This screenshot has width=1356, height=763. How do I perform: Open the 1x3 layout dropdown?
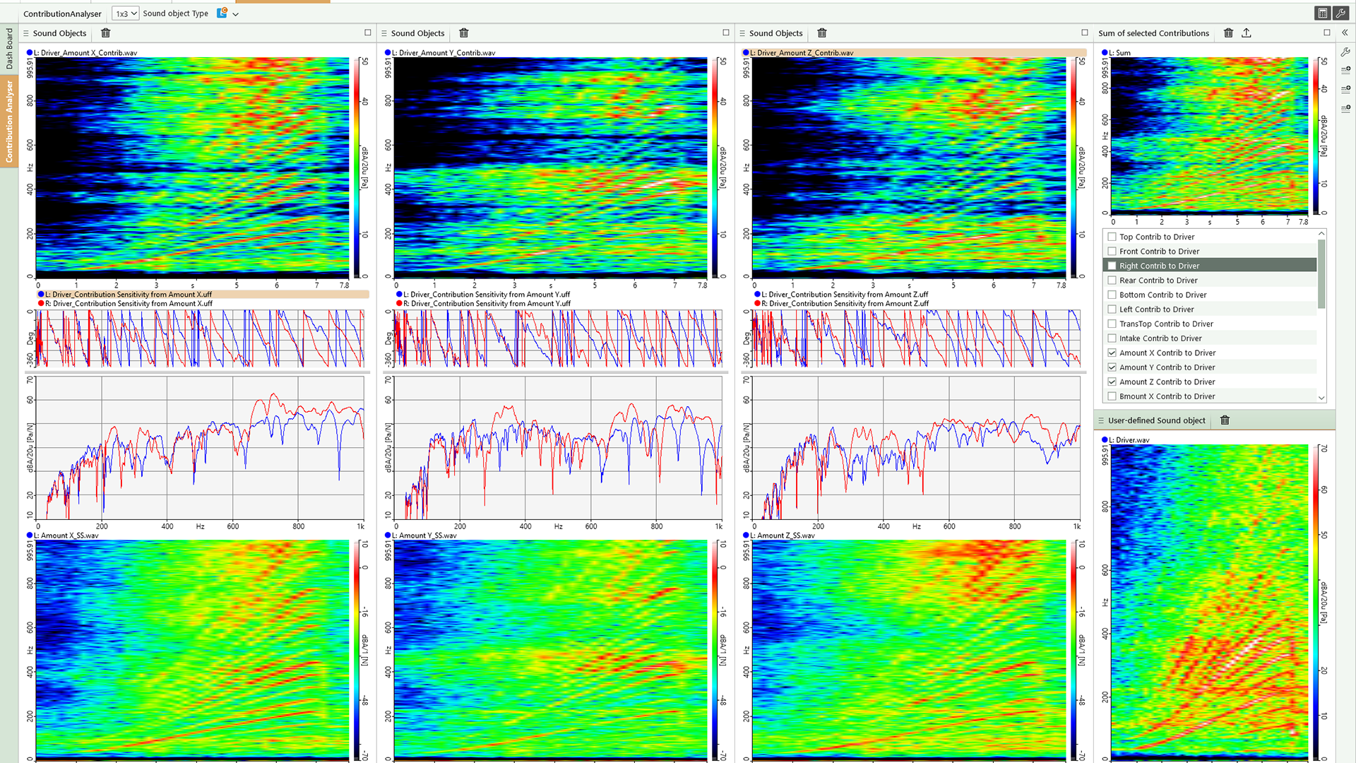coord(126,13)
